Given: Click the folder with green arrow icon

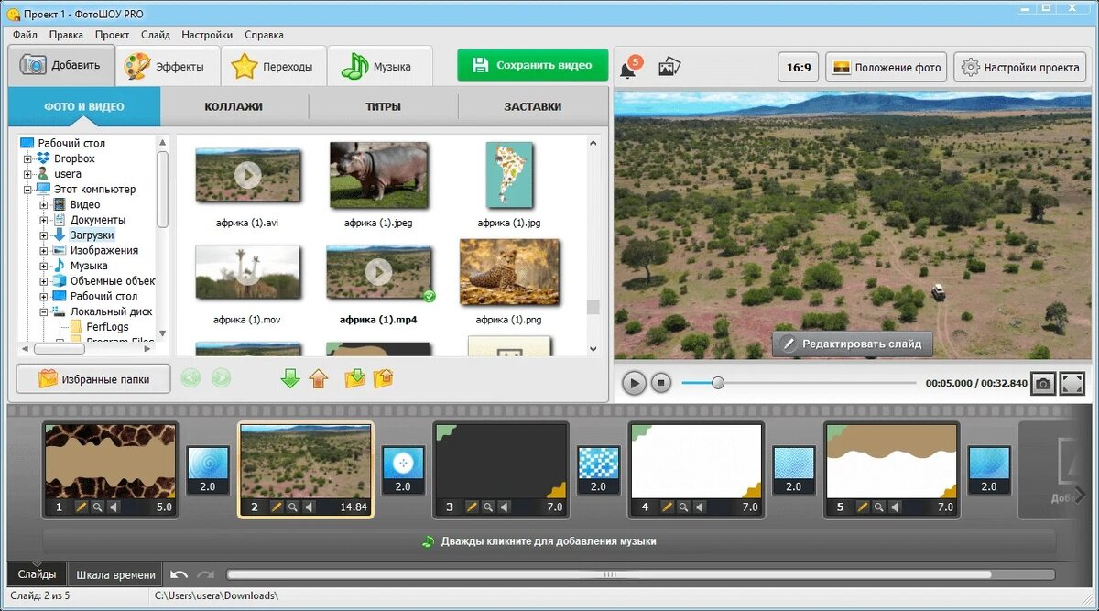Looking at the screenshot, I should [354, 378].
